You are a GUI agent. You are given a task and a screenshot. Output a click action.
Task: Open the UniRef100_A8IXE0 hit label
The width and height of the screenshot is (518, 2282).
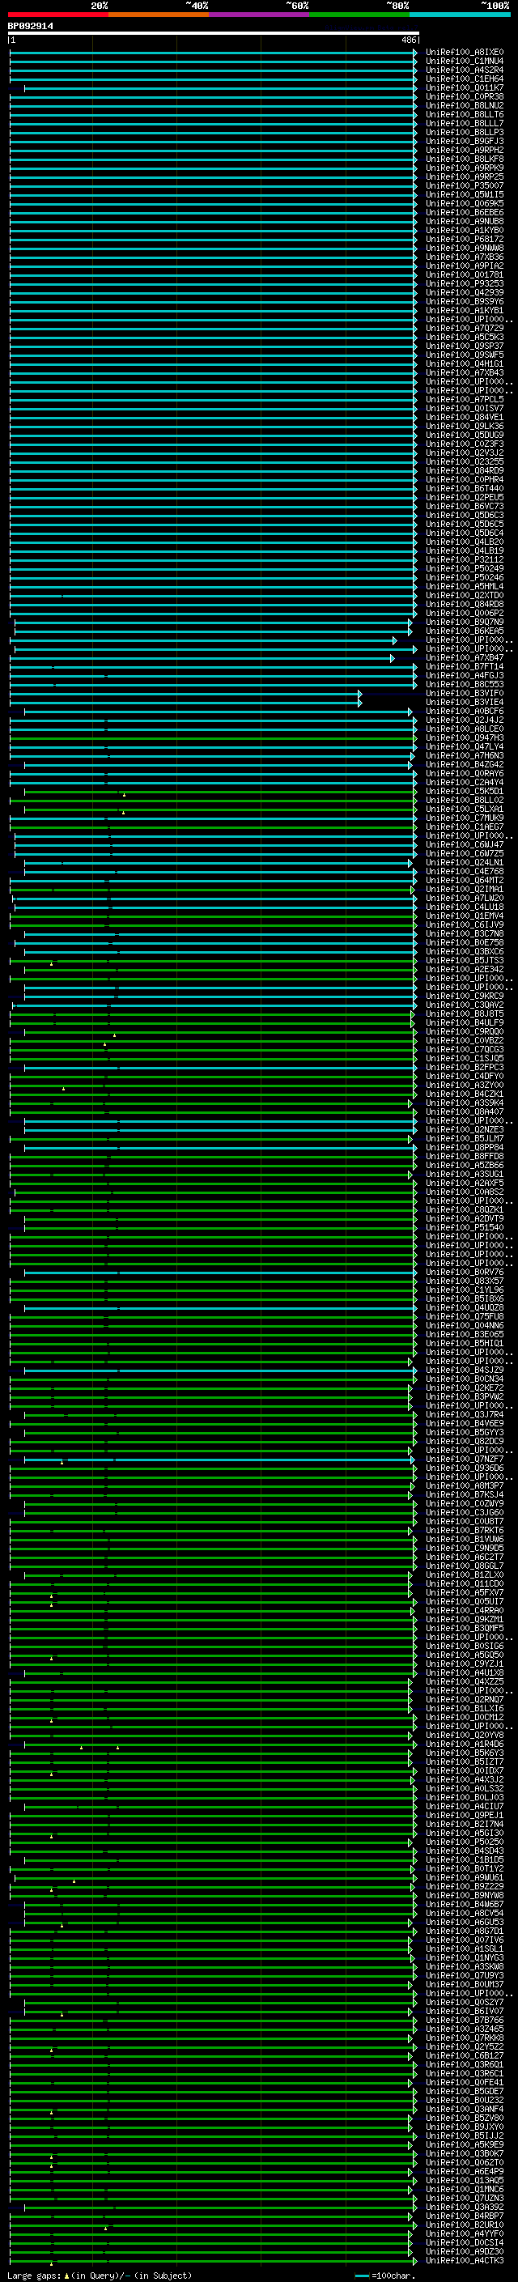click(x=464, y=53)
